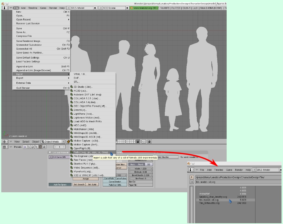Click the Python icon beside MD2 (.md2)
The image size is (283, 224).
pyautogui.click(x=72, y=125)
